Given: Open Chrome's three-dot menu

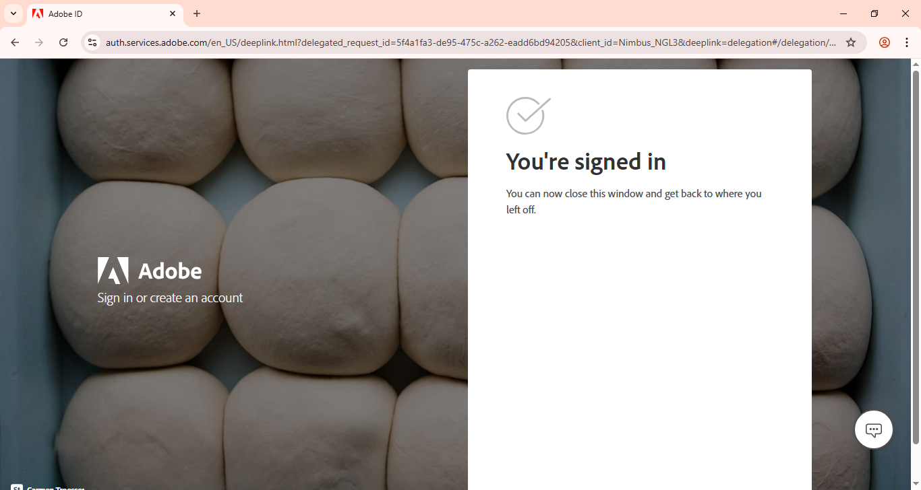Looking at the screenshot, I should [907, 42].
